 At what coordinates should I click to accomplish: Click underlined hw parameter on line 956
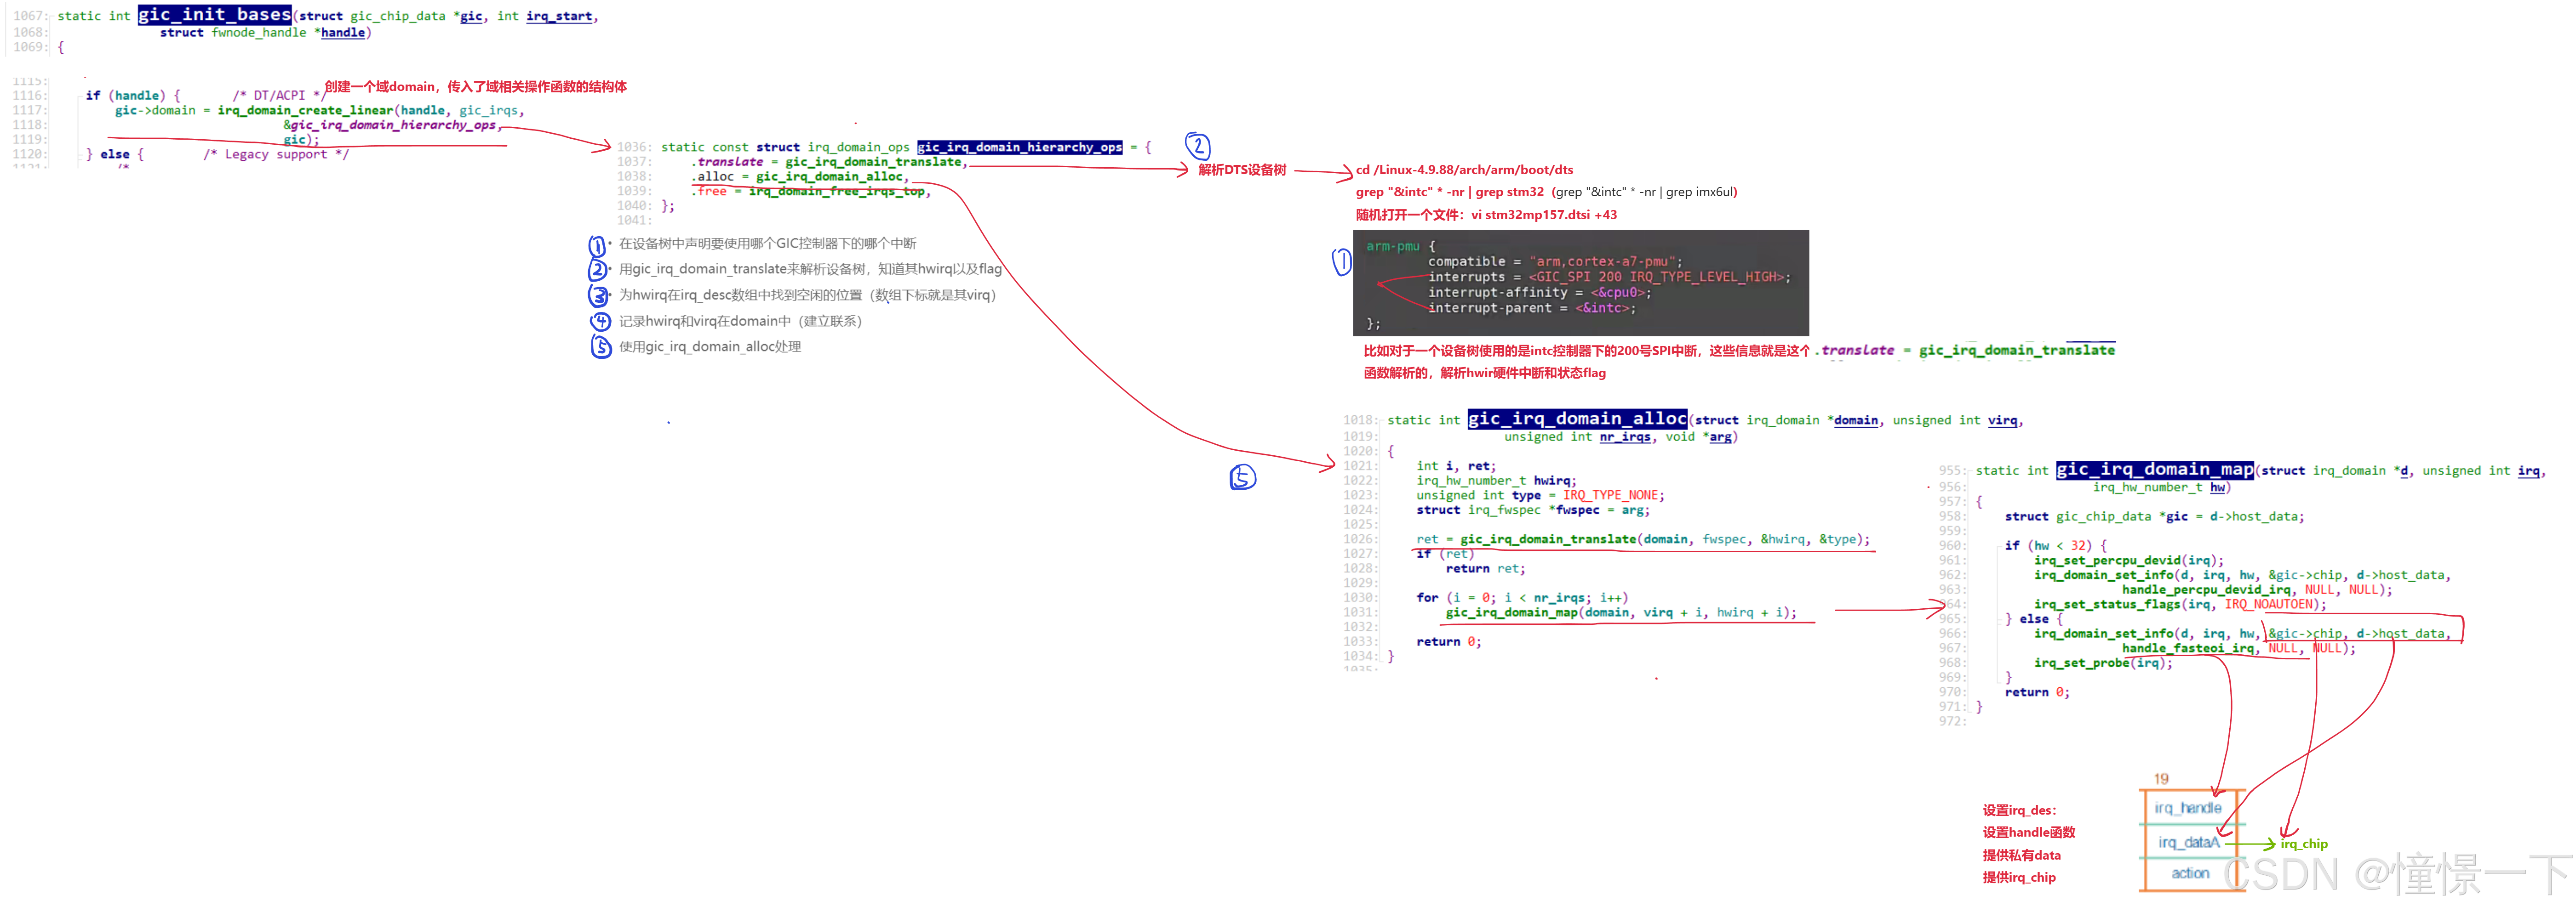click(2217, 488)
